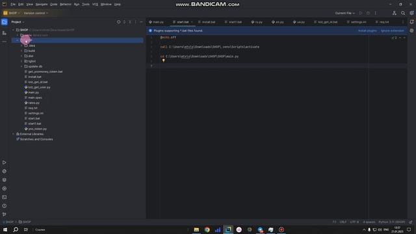Screen dimensions: 416x234
Task: Expand the dist folder
Action: click(x=21, y=56)
